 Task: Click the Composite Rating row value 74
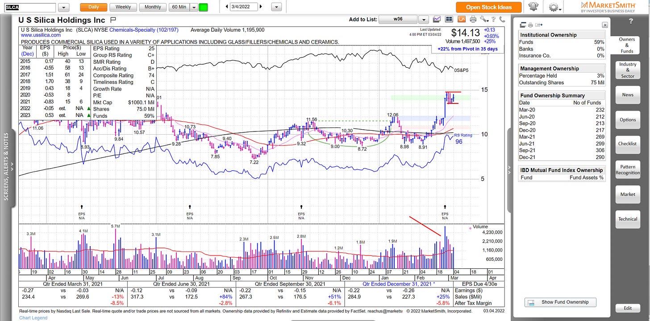pos(151,75)
